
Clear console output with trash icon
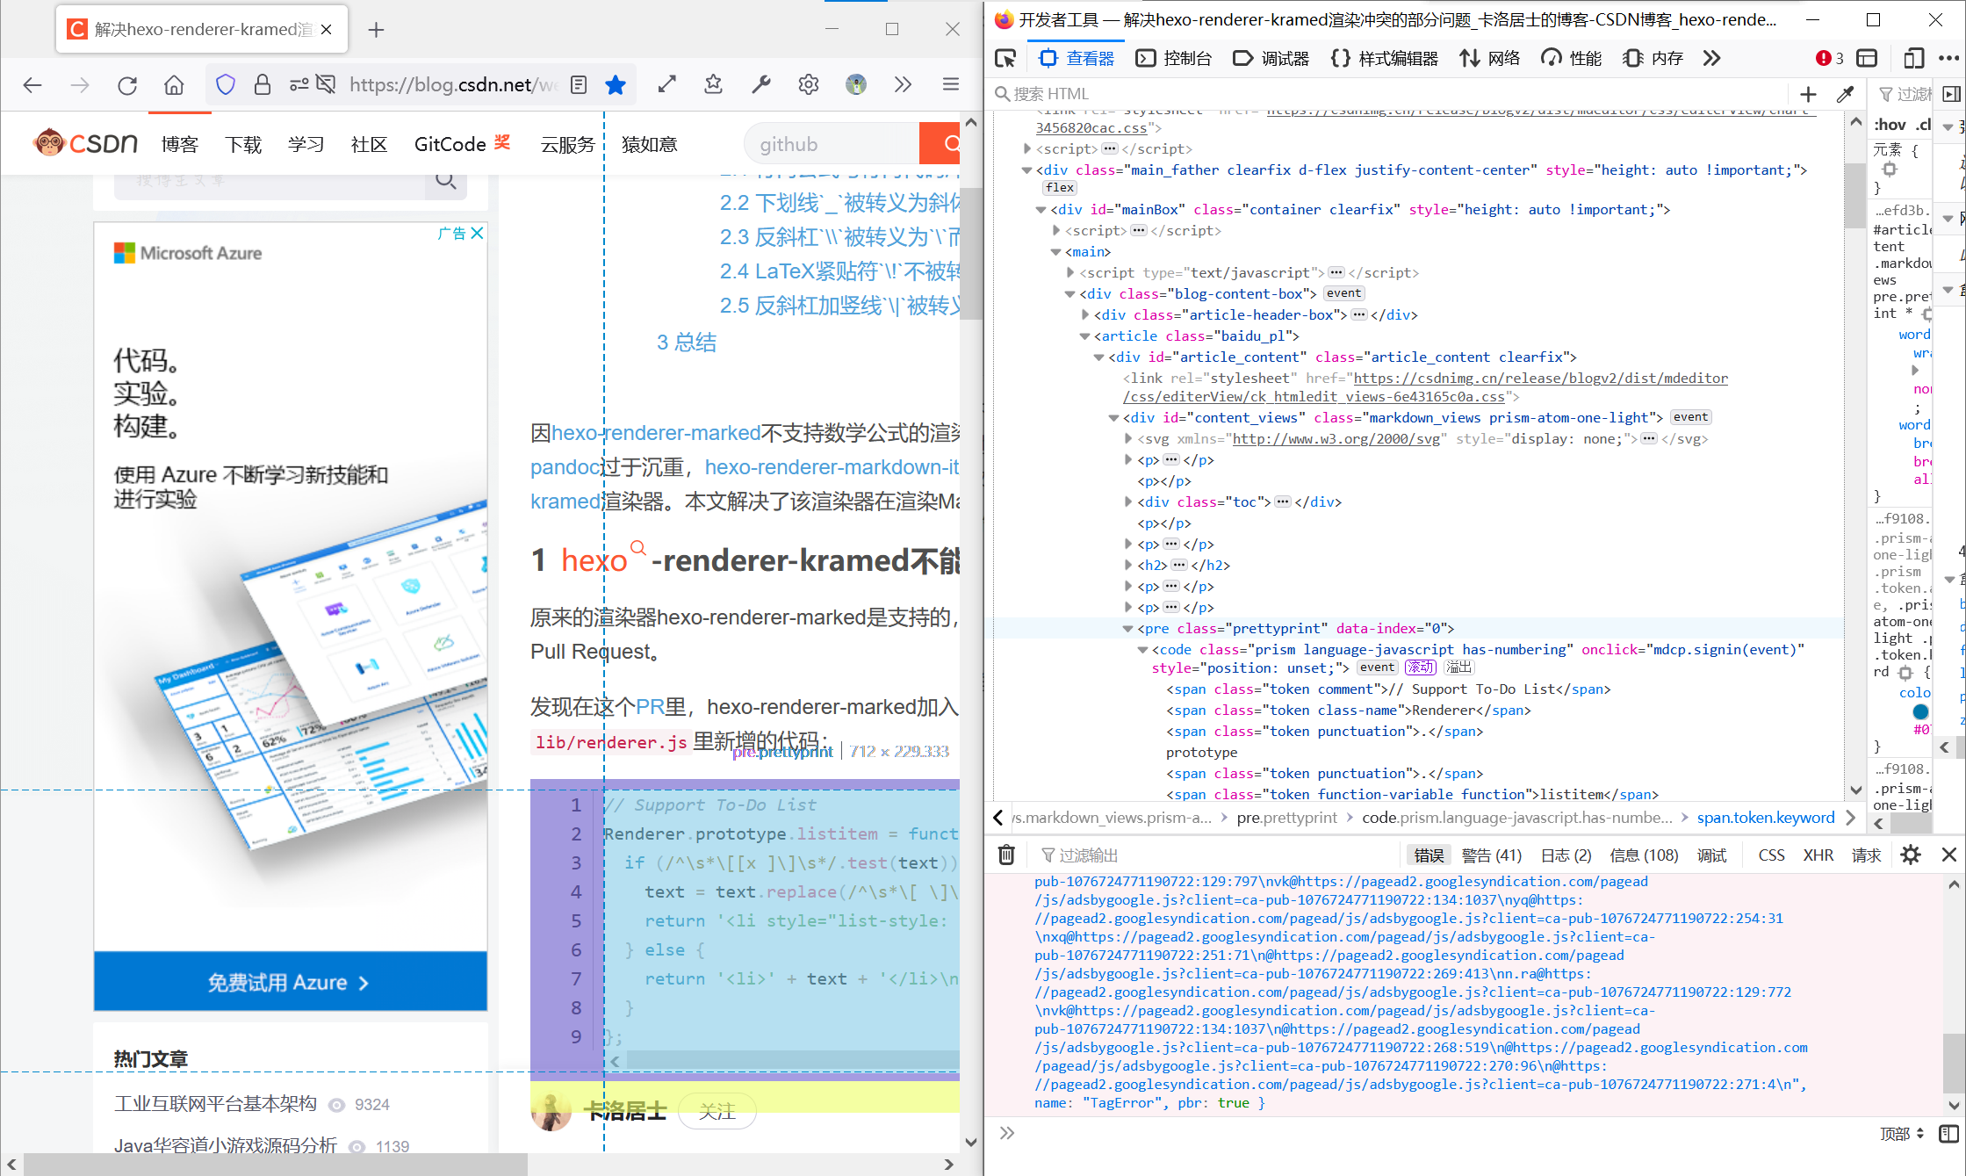click(x=1007, y=855)
